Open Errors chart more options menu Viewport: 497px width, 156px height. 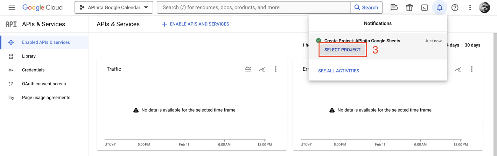point(472,69)
